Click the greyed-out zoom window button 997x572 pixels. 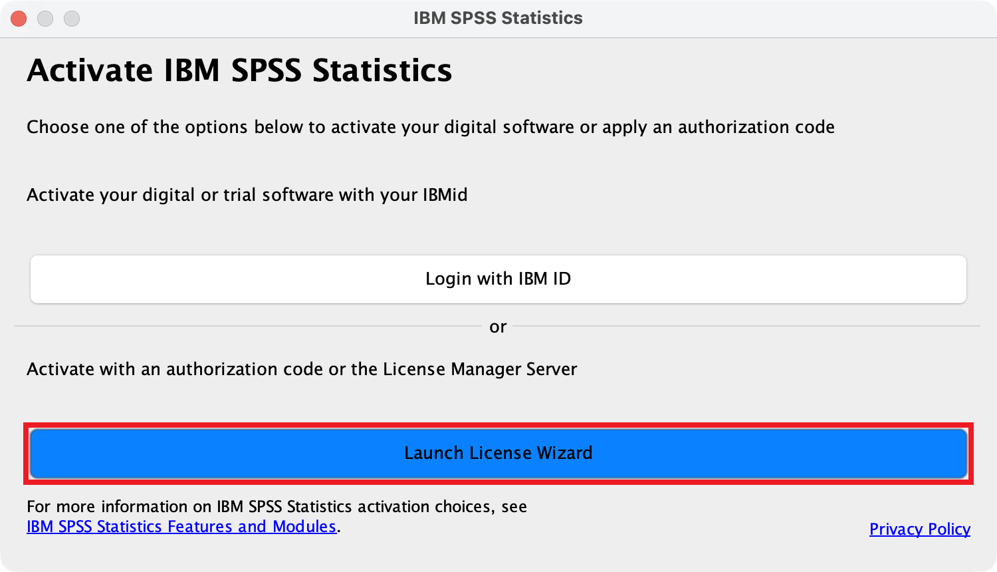point(72,19)
